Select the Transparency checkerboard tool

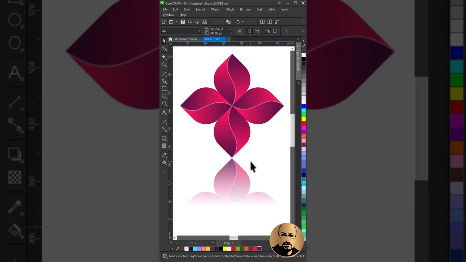[164, 146]
